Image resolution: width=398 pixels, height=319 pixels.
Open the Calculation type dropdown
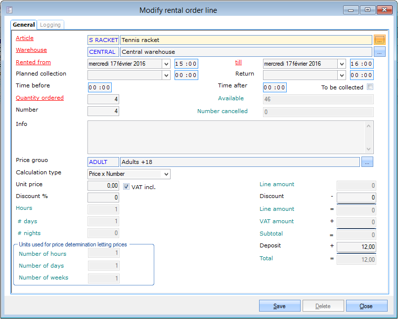pyautogui.click(x=166, y=174)
